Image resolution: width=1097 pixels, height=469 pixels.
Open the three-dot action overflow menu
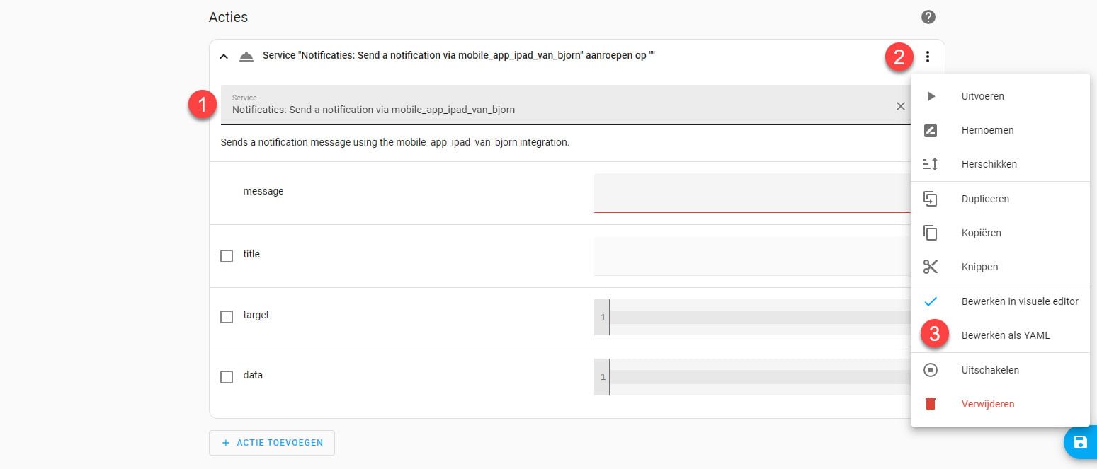pos(928,57)
